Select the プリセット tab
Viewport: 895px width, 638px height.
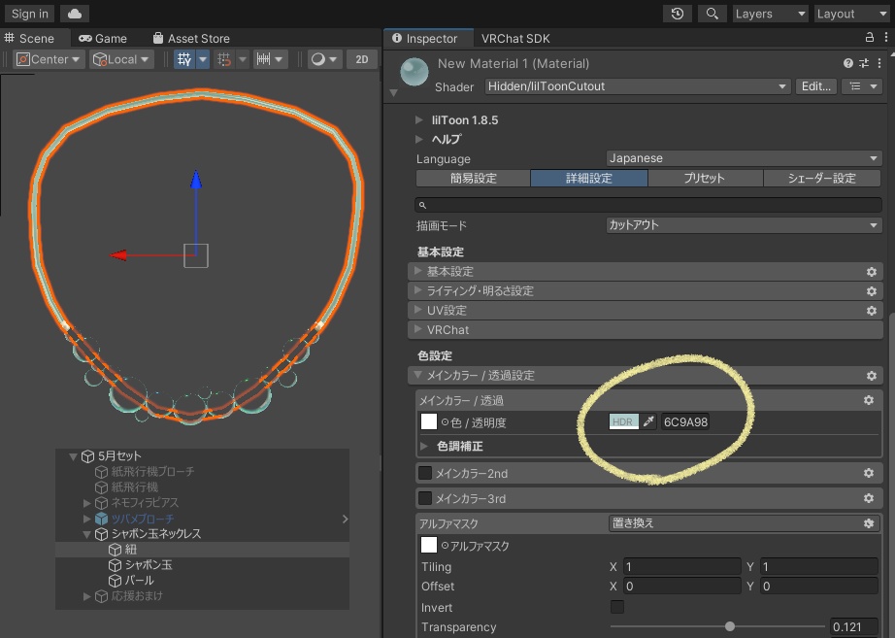point(705,179)
